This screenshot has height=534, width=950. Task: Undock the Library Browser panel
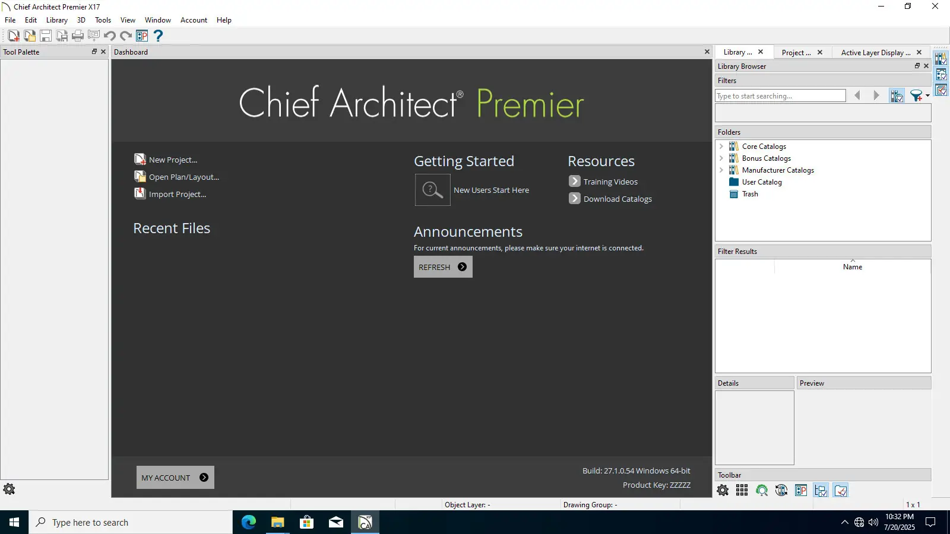(917, 66)
